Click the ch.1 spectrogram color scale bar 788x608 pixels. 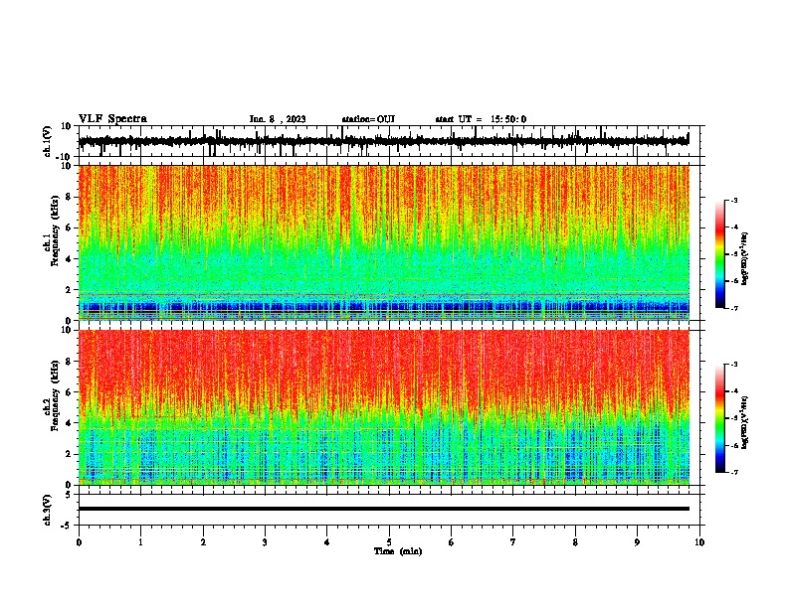[720, 254]
